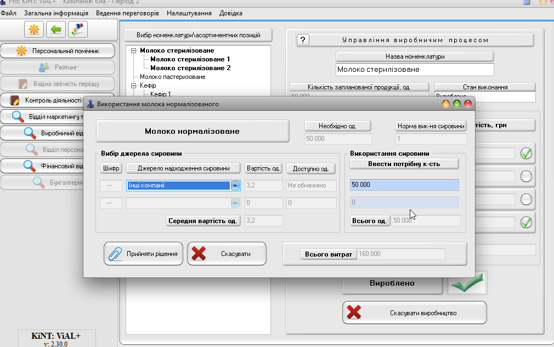Click the lower green checkmark indicator
The image size is (554, 347).
tap(526, 223)
